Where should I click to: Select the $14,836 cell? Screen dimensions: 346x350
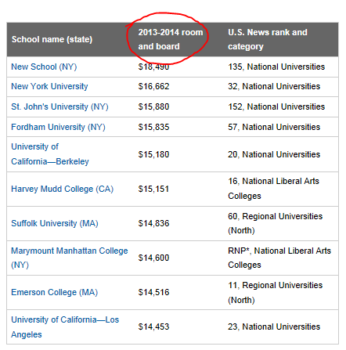coord(153,223)
